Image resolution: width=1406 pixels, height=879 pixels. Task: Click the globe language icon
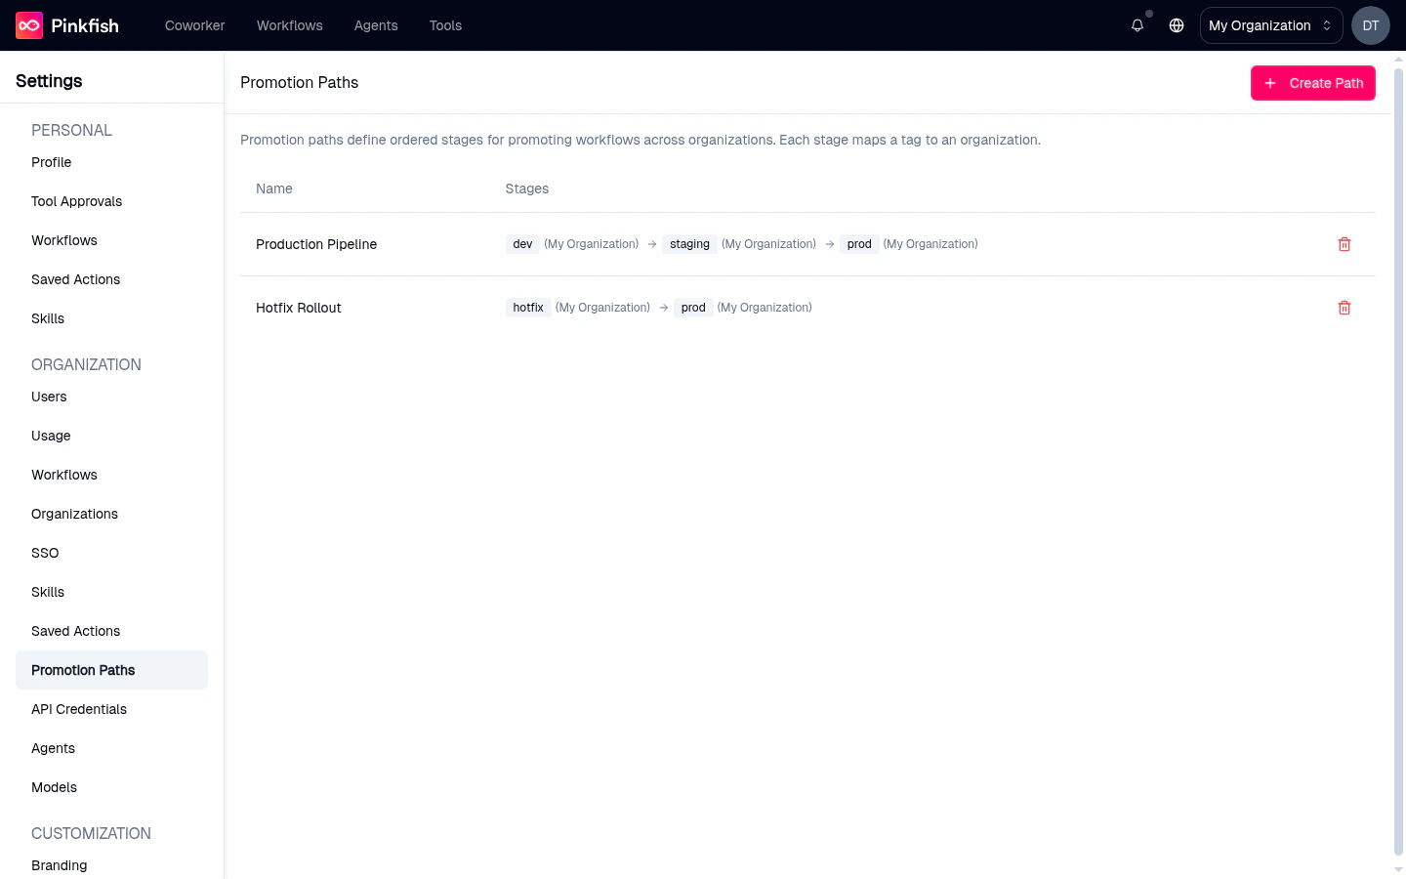[1176, 25]
